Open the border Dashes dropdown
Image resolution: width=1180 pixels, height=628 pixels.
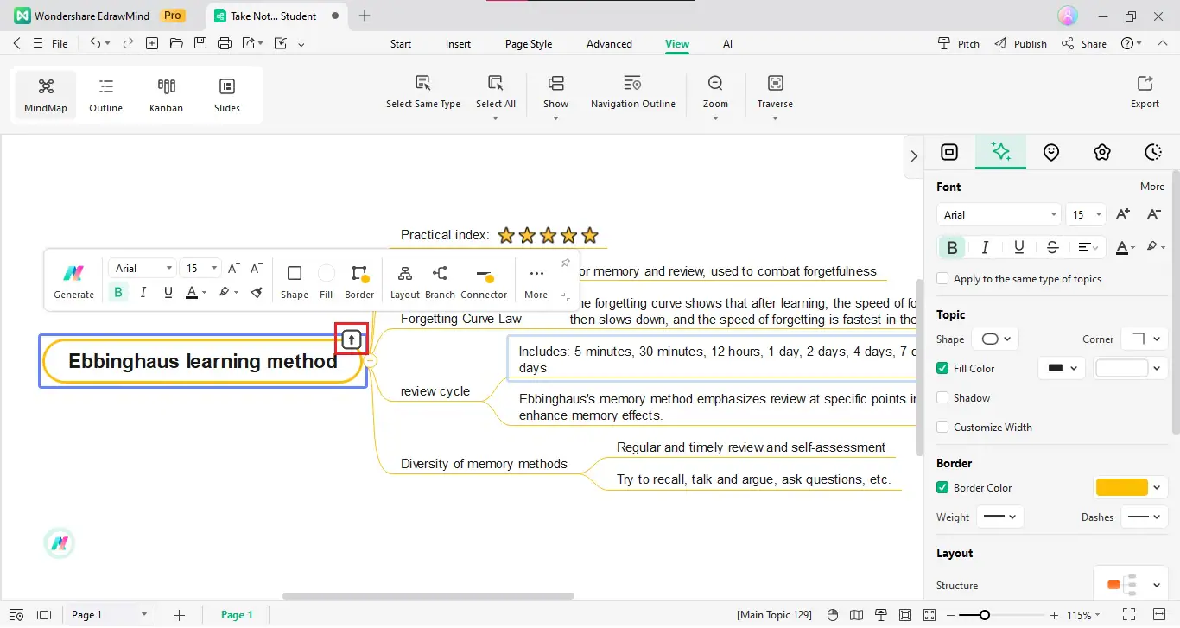pyautogui.click(x=1144, y=517)
